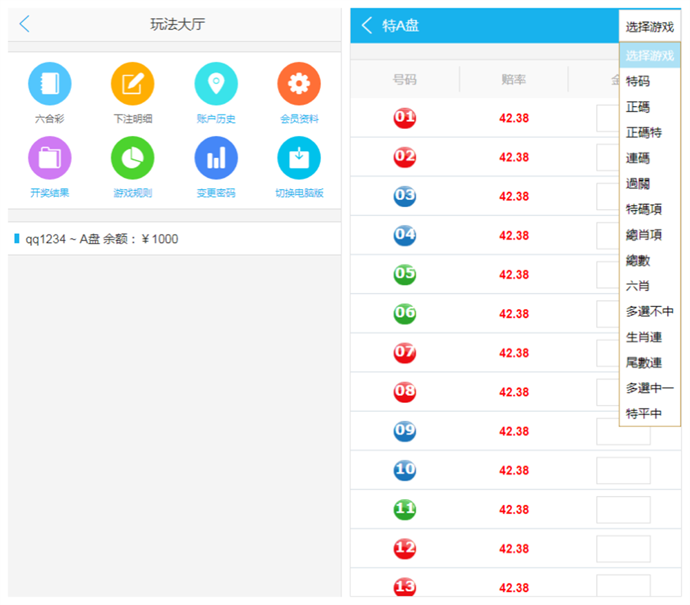Open the 游戏规则 game rules icon

132,157
